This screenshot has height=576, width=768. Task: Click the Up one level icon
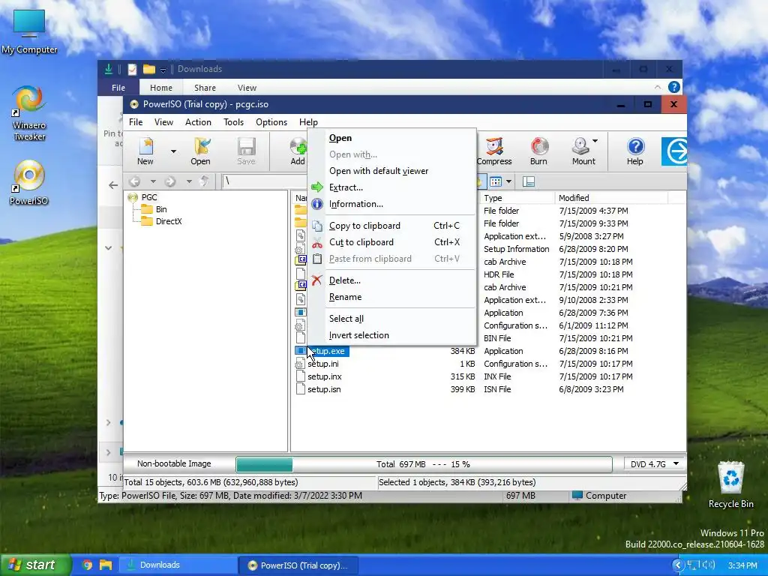tap(204, 181)
